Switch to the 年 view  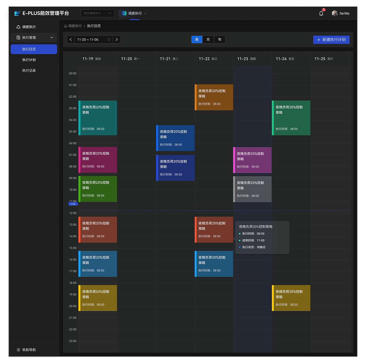pos(220,40)
